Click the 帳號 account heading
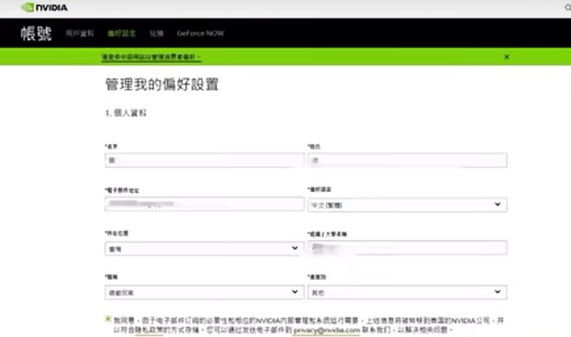571x337 pixels. coord(36,34)
